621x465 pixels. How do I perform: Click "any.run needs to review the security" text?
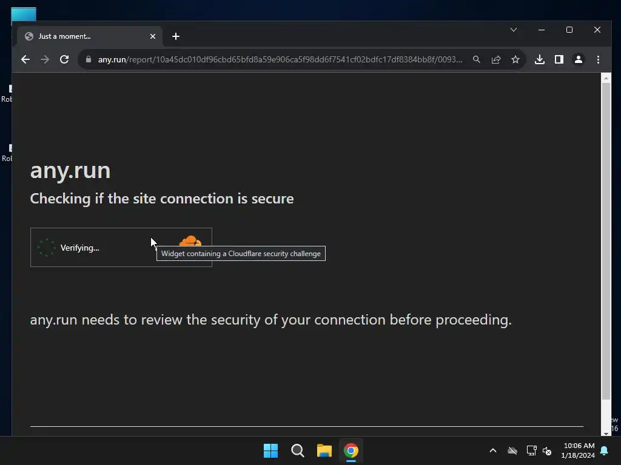click(x=145, y=320)
